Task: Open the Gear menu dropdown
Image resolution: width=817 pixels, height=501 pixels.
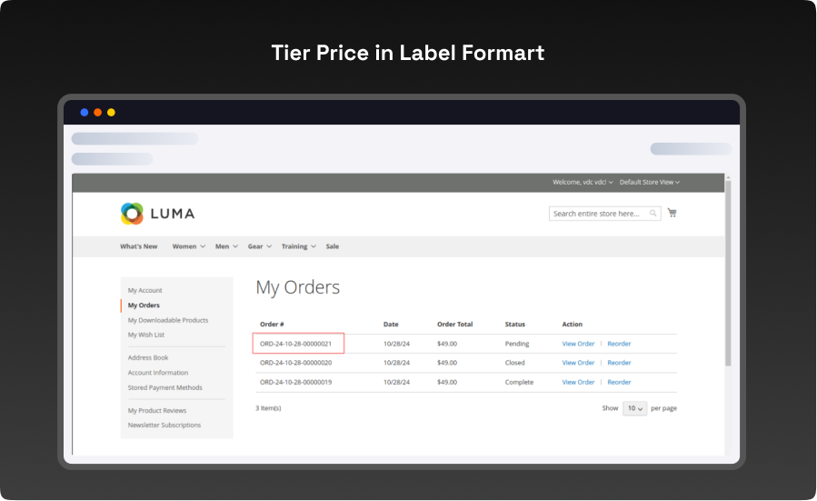Action: 260,246
